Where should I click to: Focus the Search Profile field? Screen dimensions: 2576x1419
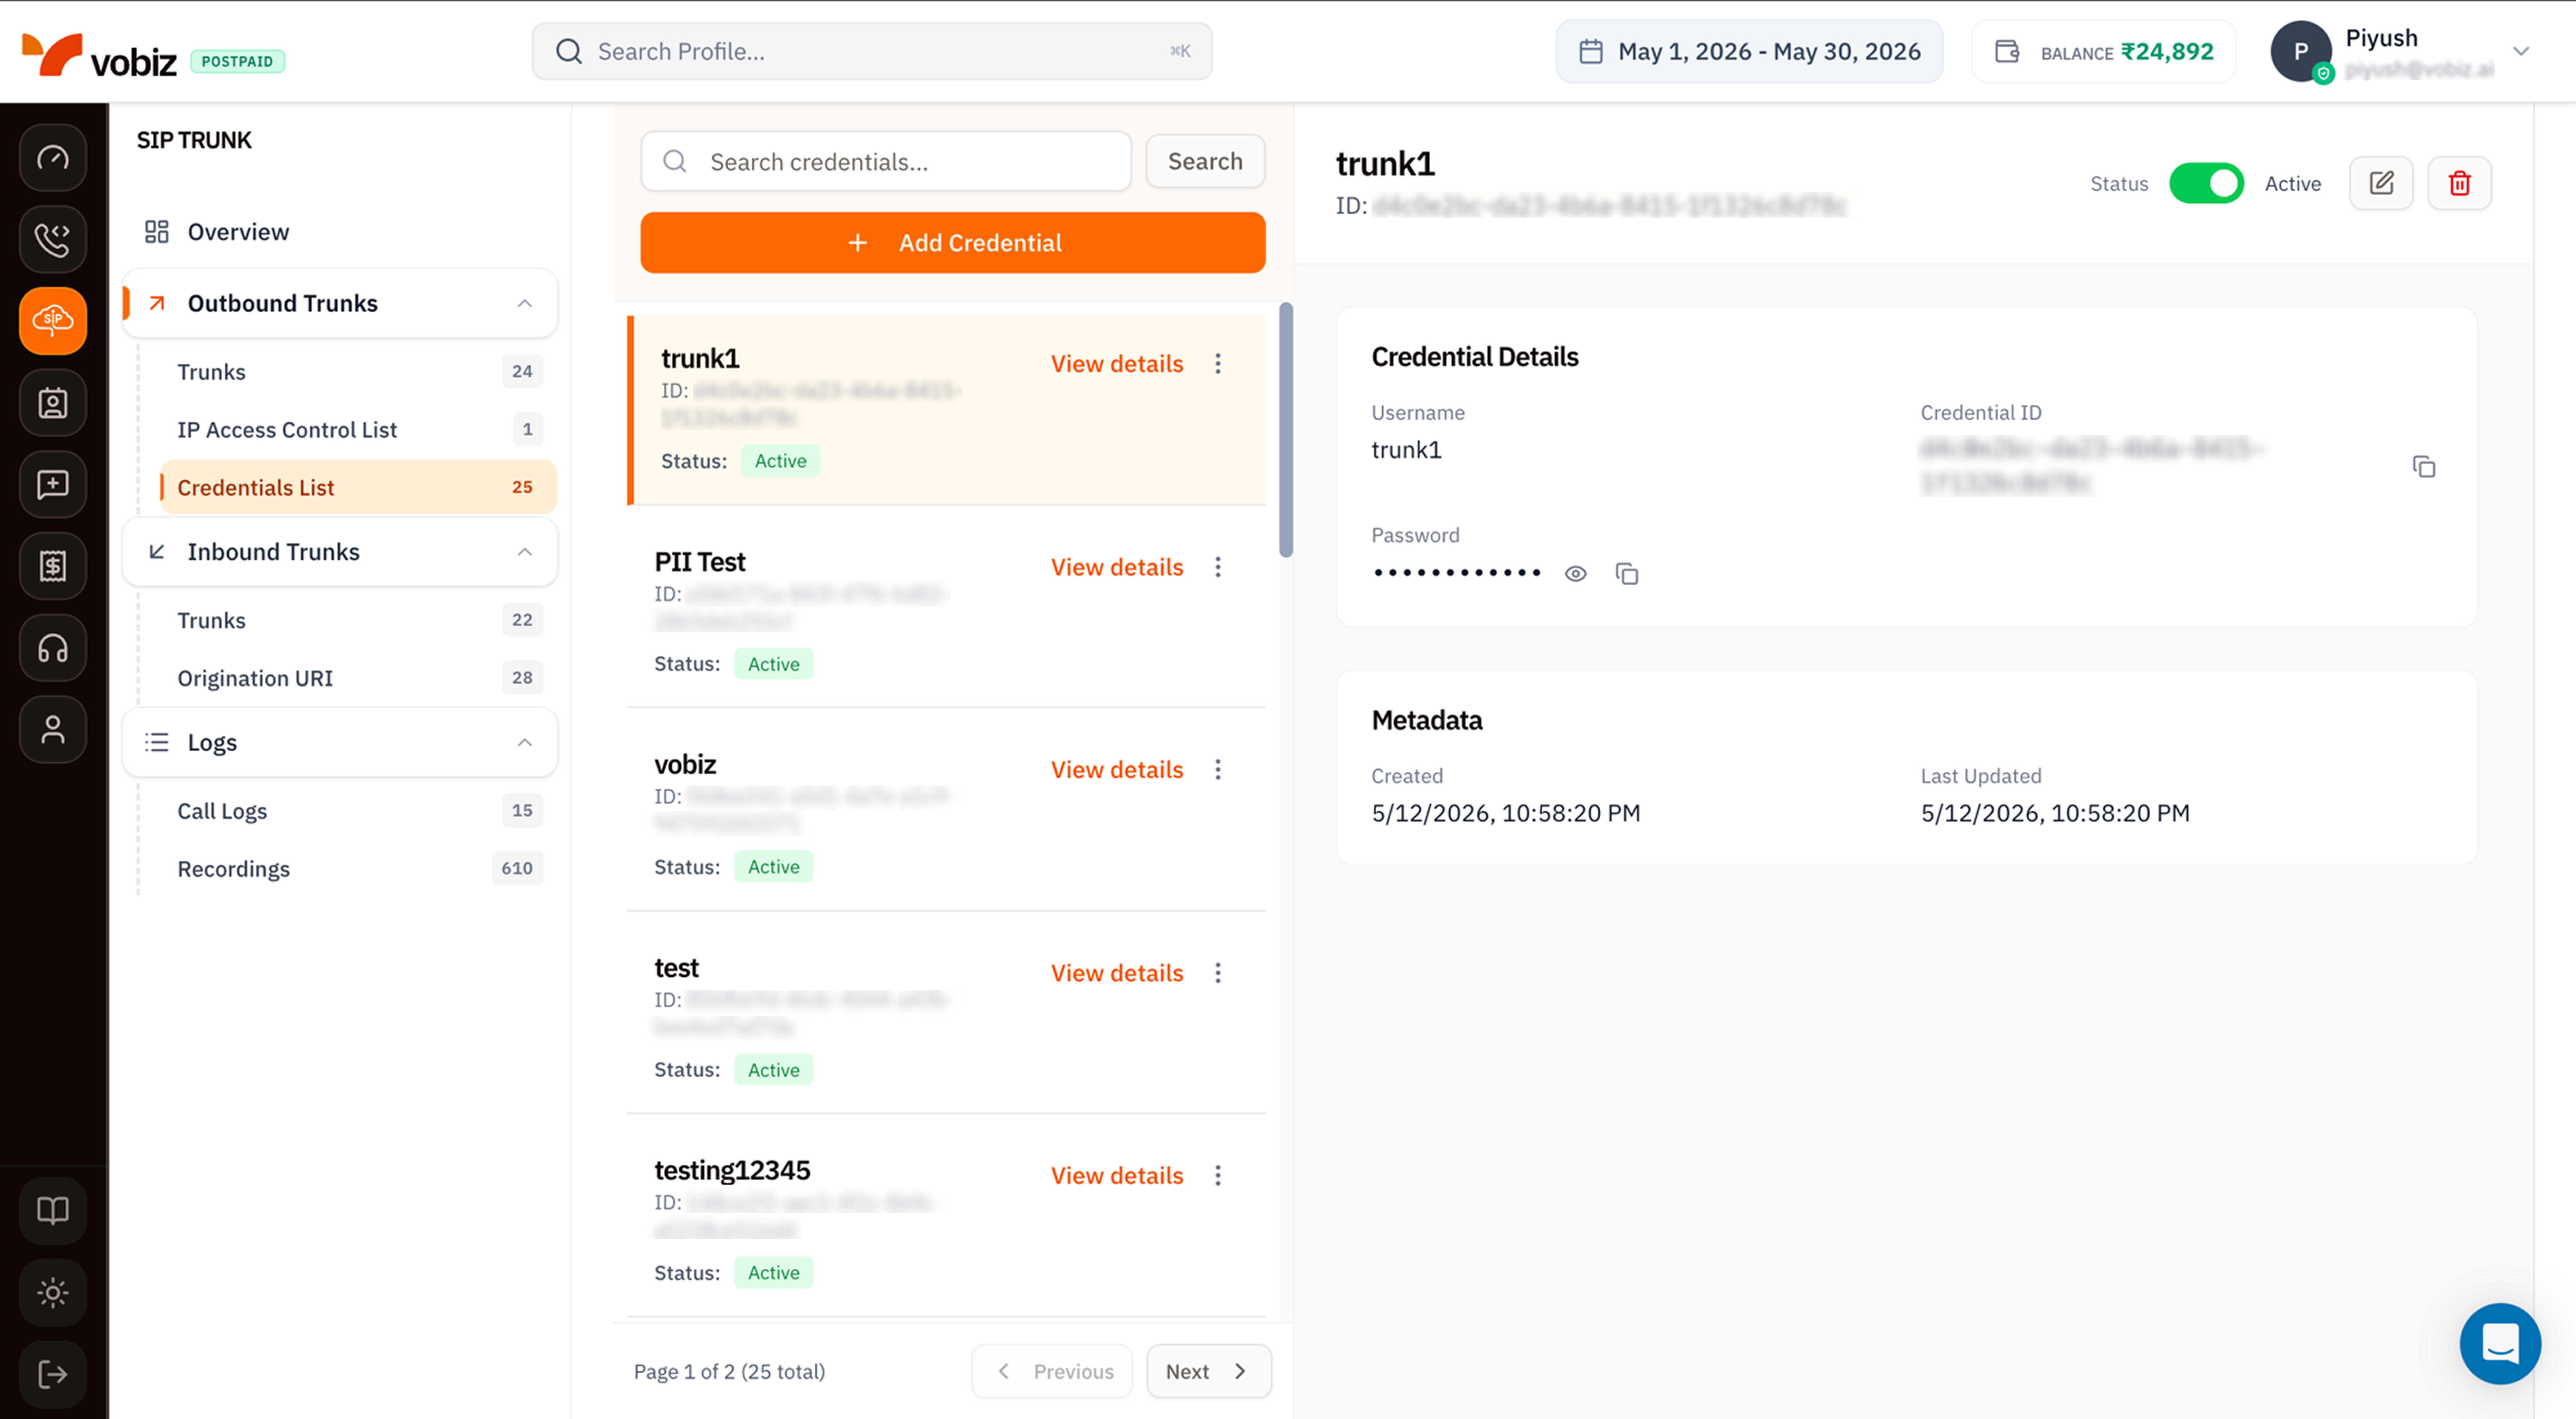[x=872, y=51]
